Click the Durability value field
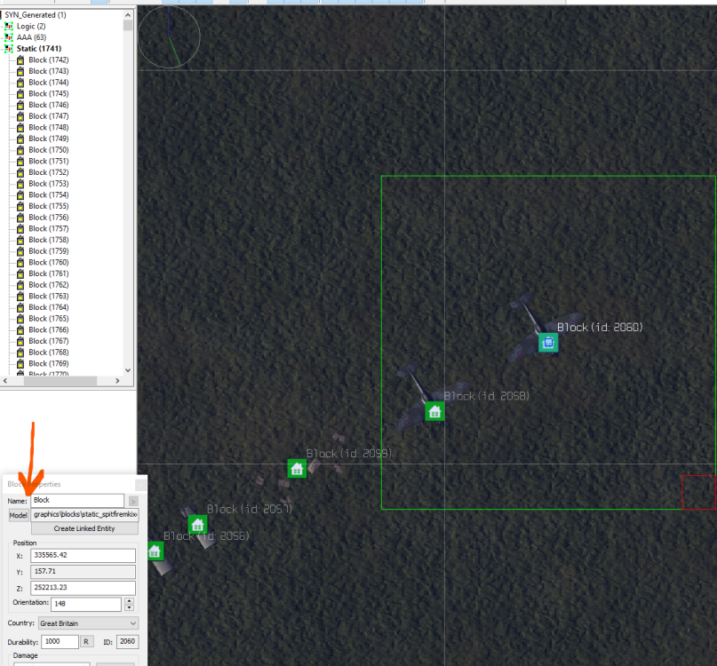The image size is (717, 666). [60, 642]
